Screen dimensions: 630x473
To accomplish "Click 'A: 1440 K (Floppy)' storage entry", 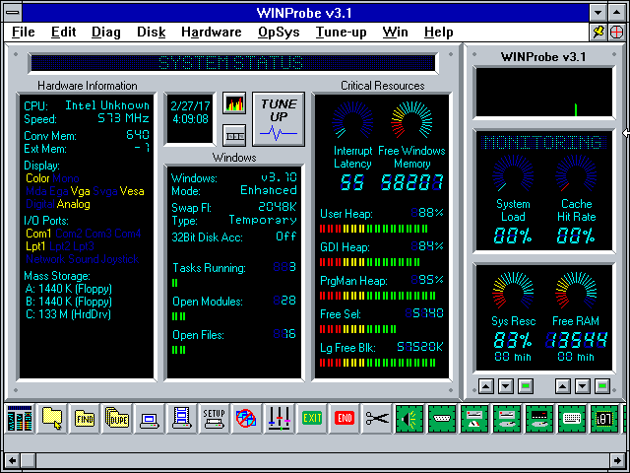I will [x=68, y=289].
